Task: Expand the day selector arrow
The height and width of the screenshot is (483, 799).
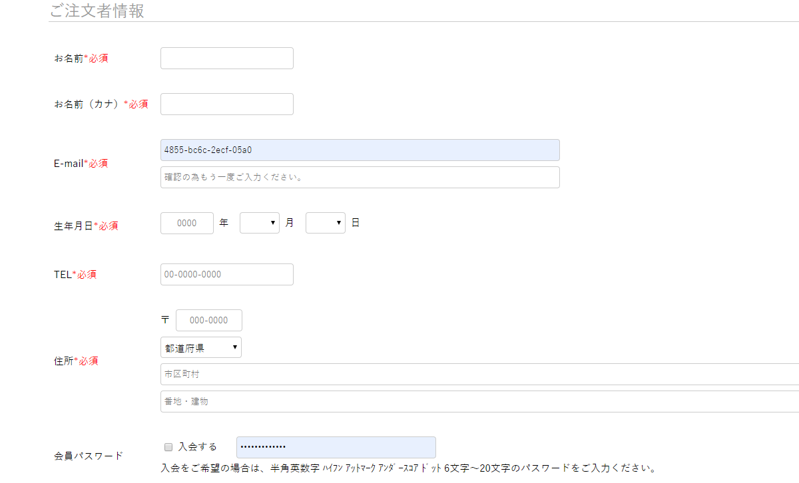Action: (340, 223)
